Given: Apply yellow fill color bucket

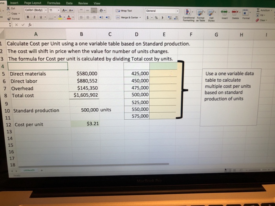Looking at the screenshot, I should pyautogui.click(x=60, y=17).
